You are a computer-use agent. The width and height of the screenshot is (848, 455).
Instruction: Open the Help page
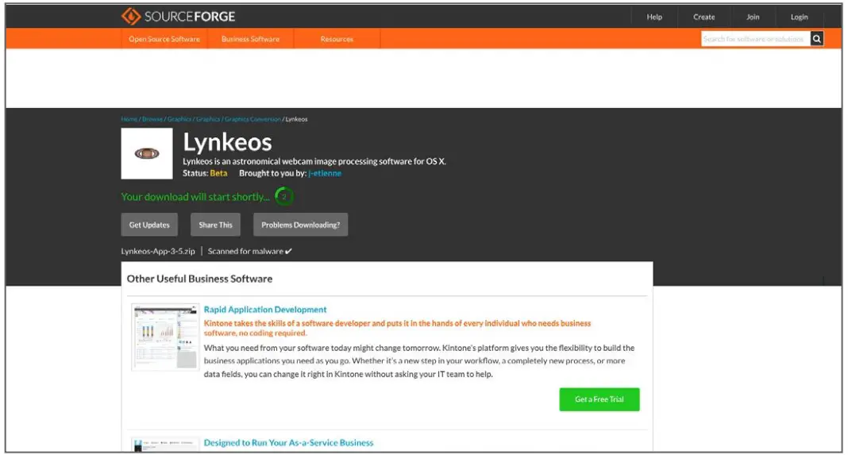pyautogui.click(x=654, y=17)
